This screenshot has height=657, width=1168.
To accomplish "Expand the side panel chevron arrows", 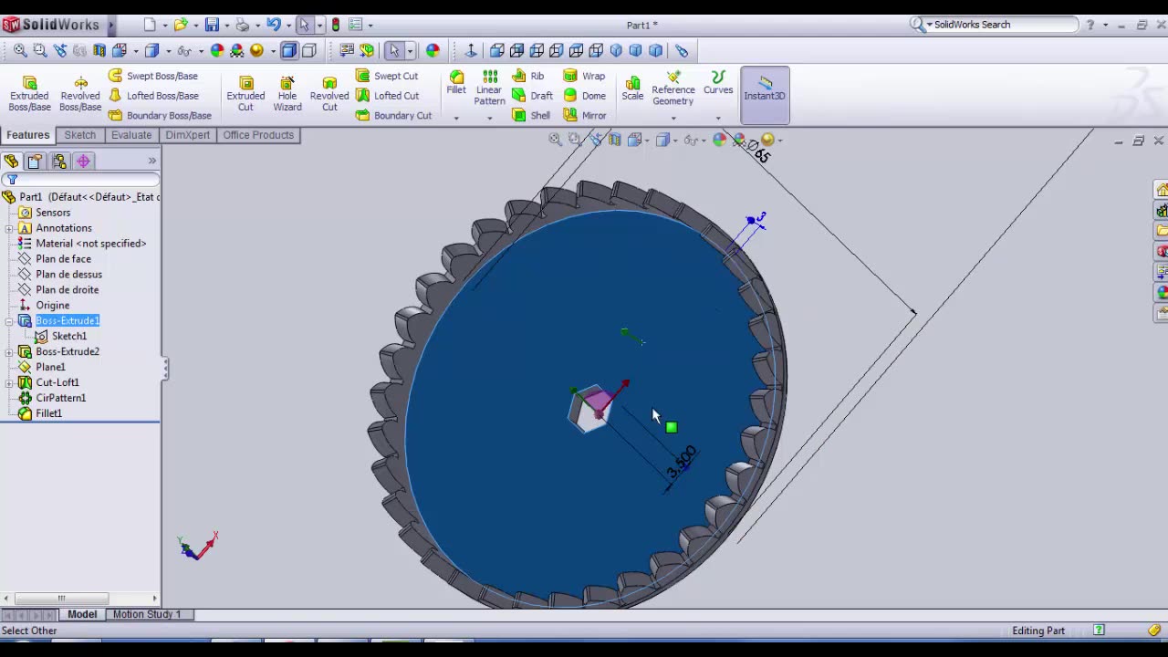I will (x=152, y=162).
